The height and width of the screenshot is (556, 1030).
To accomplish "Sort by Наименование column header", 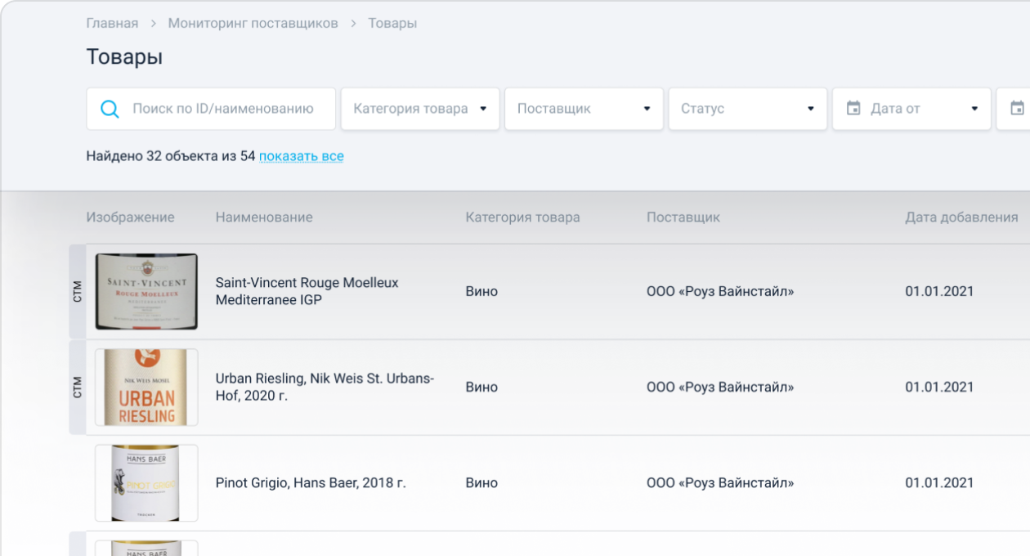I will (264, 217).
